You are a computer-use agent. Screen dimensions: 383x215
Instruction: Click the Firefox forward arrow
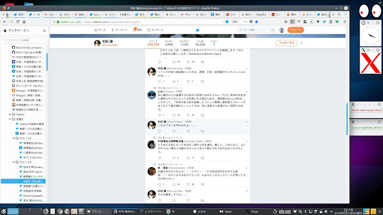[11, 21]
